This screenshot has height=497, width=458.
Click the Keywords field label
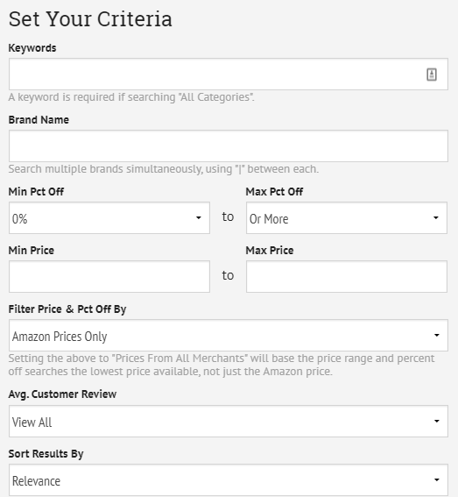[x=32, y=48]
